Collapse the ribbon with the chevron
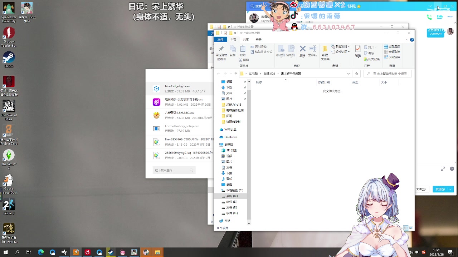Image resolution: width=458 pixels, height=257 pixels. tap(406, 40)
